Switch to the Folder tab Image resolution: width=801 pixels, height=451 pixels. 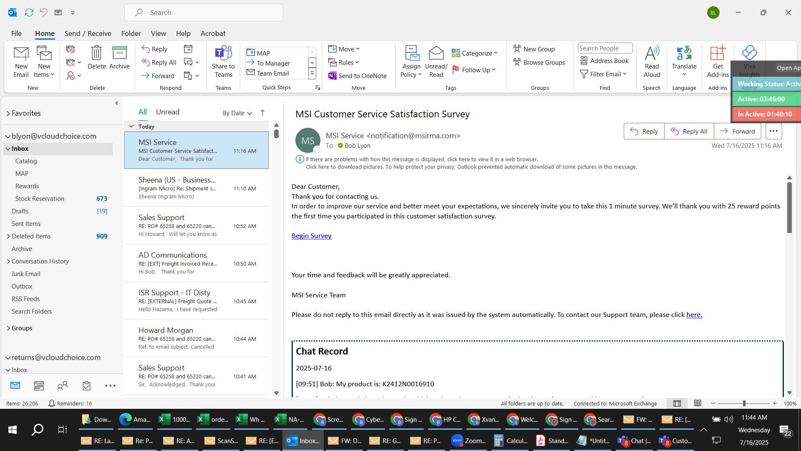pos(131,33)
